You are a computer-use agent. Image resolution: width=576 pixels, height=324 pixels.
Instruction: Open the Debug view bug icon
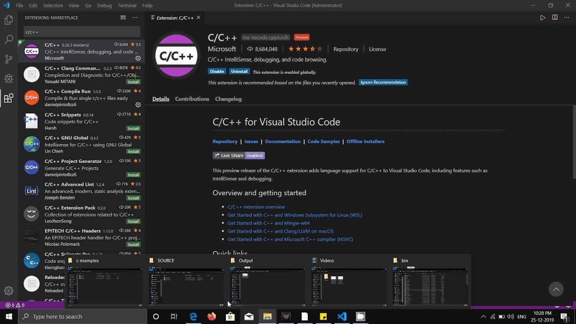click(9, 79)
